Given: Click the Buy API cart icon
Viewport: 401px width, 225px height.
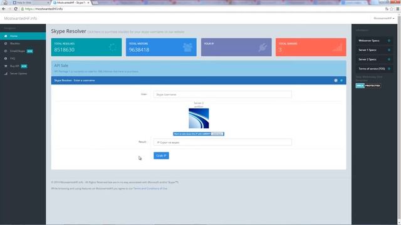Looking at the screenshot, I should pyautogui.click(x=6, y=66).
